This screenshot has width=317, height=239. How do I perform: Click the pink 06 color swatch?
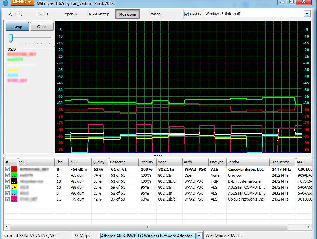14,199
